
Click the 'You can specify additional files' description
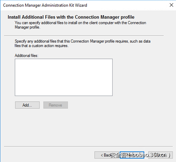80,25
